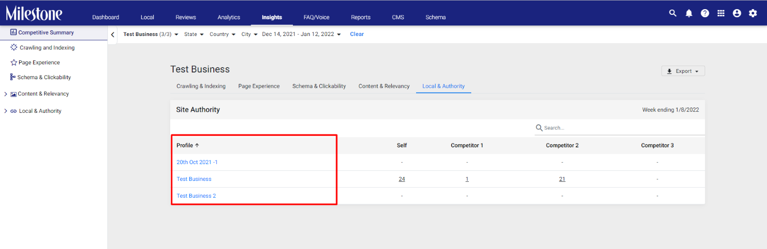The width and height of the screenshot is (767, 249).
Task: Switch to the Content & Relevancy tab
Action: 384,86
